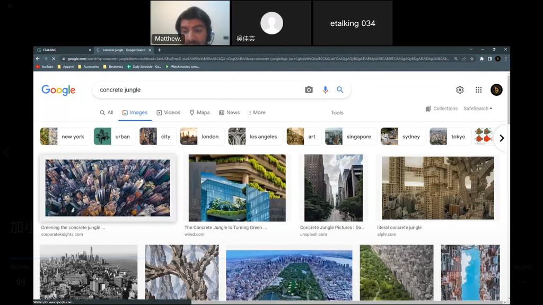Switch to the Maps tab
Viewport: 543px width, 305px height.
199,113
